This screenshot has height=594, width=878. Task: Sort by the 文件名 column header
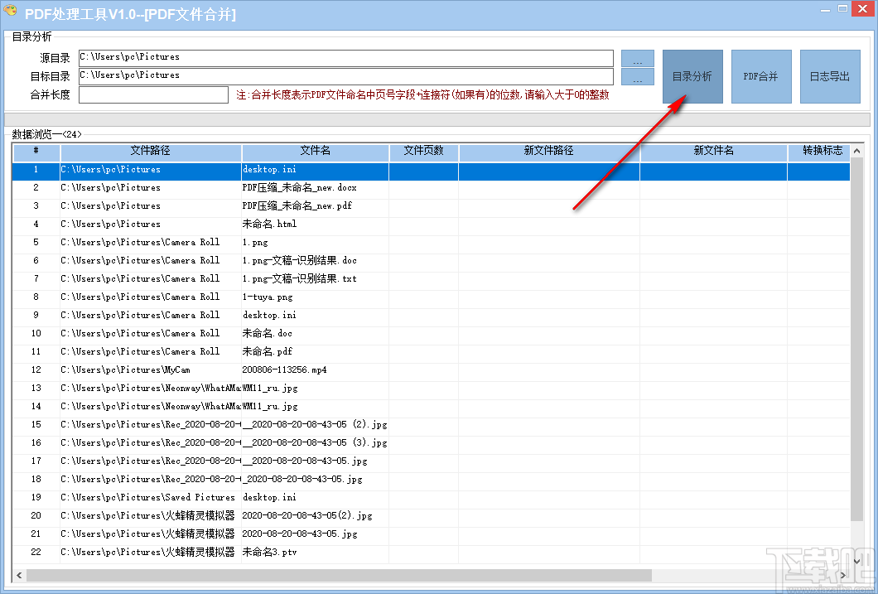tap(316, 151)
